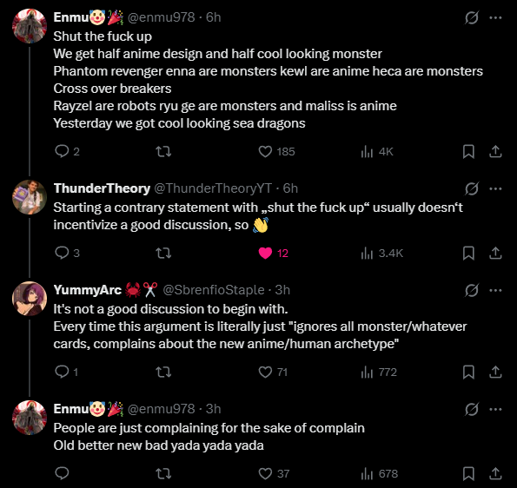Repost ThunderTheory's tweet

point(163,253)
